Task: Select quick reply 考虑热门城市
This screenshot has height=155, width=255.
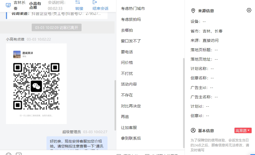Action: pos(133,9)
